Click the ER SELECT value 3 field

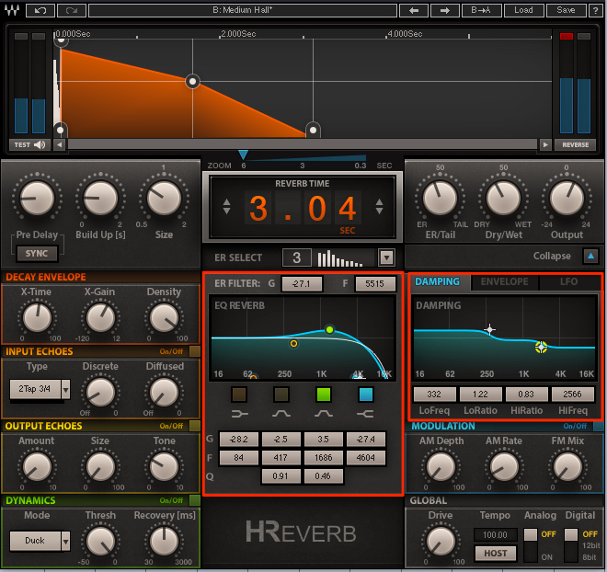[297, 257]
